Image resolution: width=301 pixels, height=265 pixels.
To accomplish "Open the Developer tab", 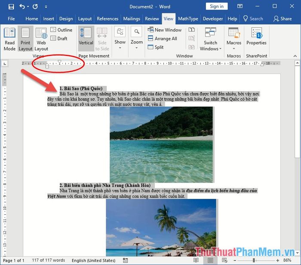I will point(213,18).
